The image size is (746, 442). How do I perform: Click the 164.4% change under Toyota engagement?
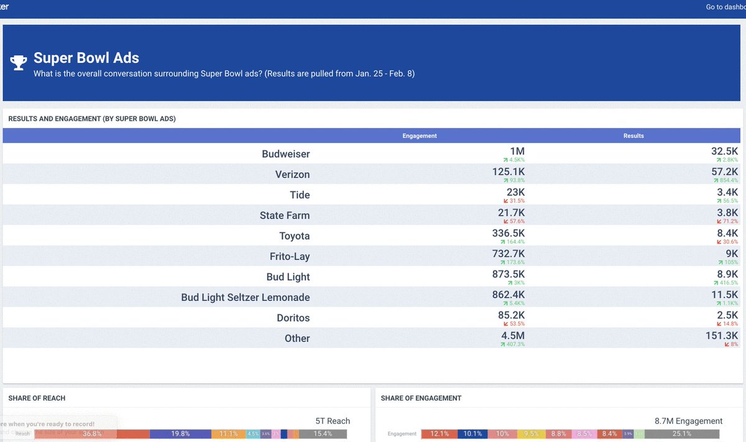(513, 242)
